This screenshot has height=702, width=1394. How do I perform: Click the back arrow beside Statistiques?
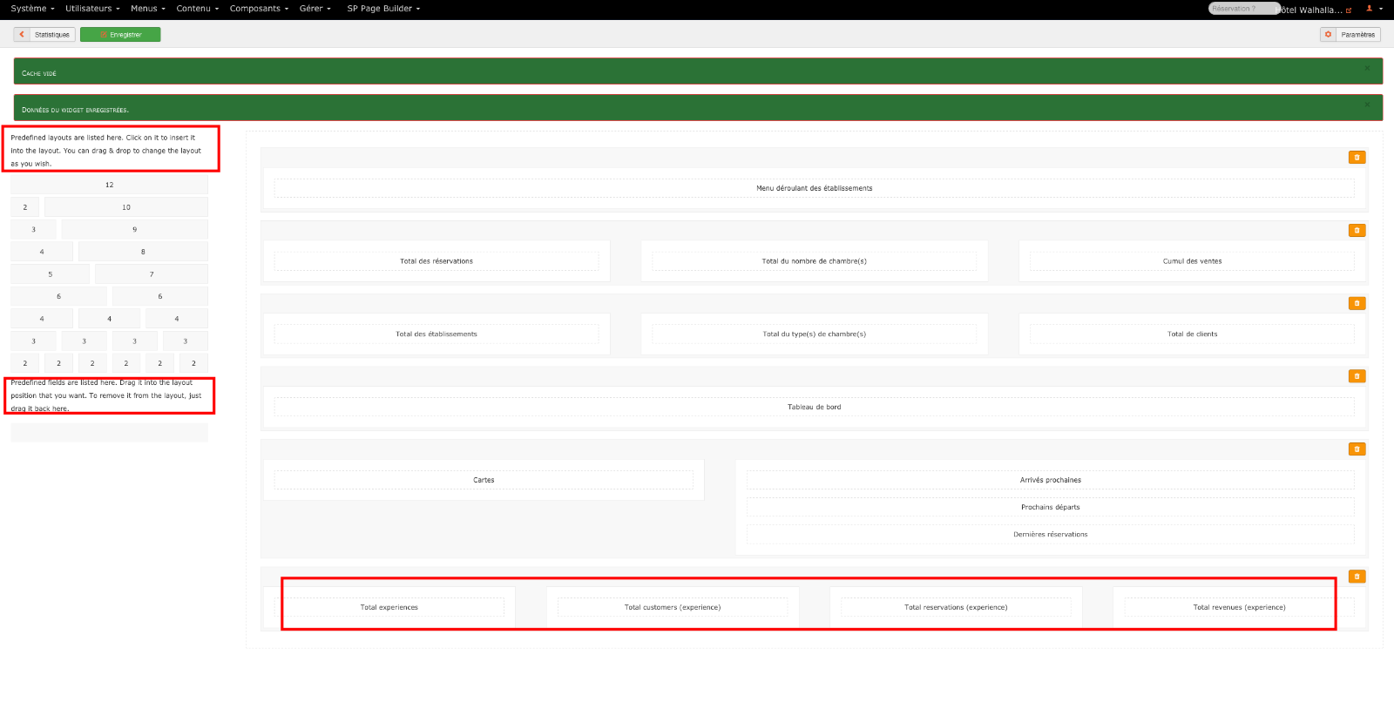pos(22,35)
